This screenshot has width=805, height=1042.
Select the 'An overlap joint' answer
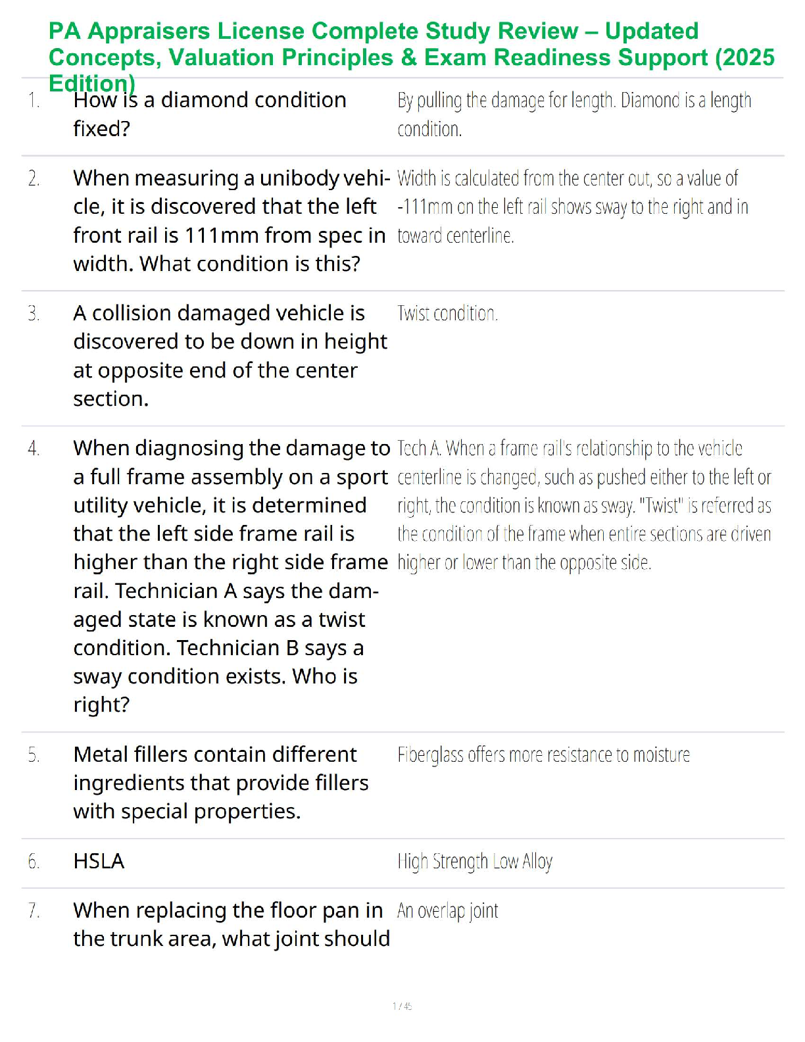pyautogui.click(x=447, y=911)
